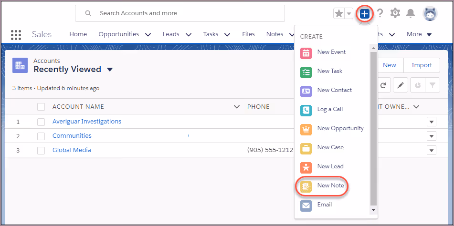454x226 pixels.
Task: Check the Averiguar Investigations row checkbox
Action: [x=41, y=122]
